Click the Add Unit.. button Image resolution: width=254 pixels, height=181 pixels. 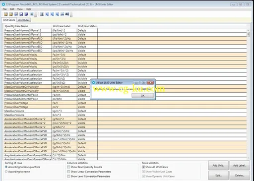218,166
